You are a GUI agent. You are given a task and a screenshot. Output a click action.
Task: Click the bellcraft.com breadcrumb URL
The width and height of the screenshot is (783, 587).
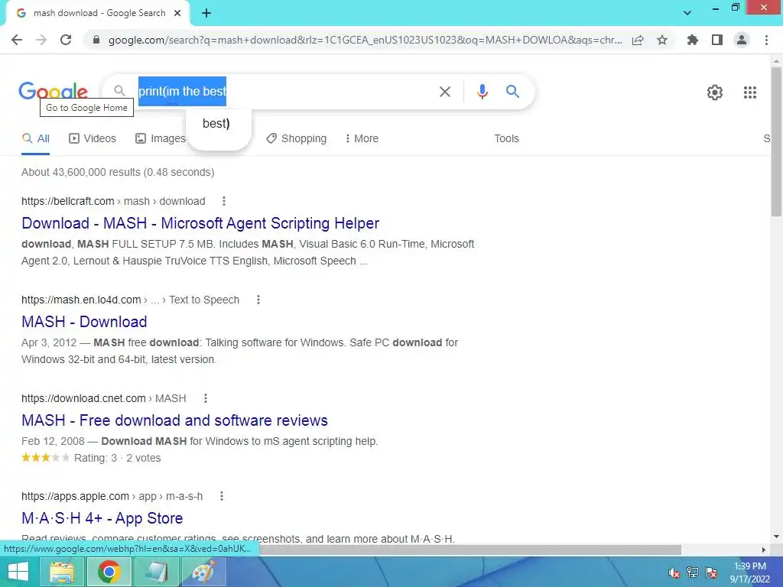click(x=113, y=201)
